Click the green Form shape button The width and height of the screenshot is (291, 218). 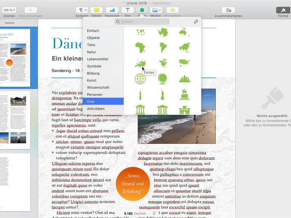pyautogui.click(x=142, y=10)
